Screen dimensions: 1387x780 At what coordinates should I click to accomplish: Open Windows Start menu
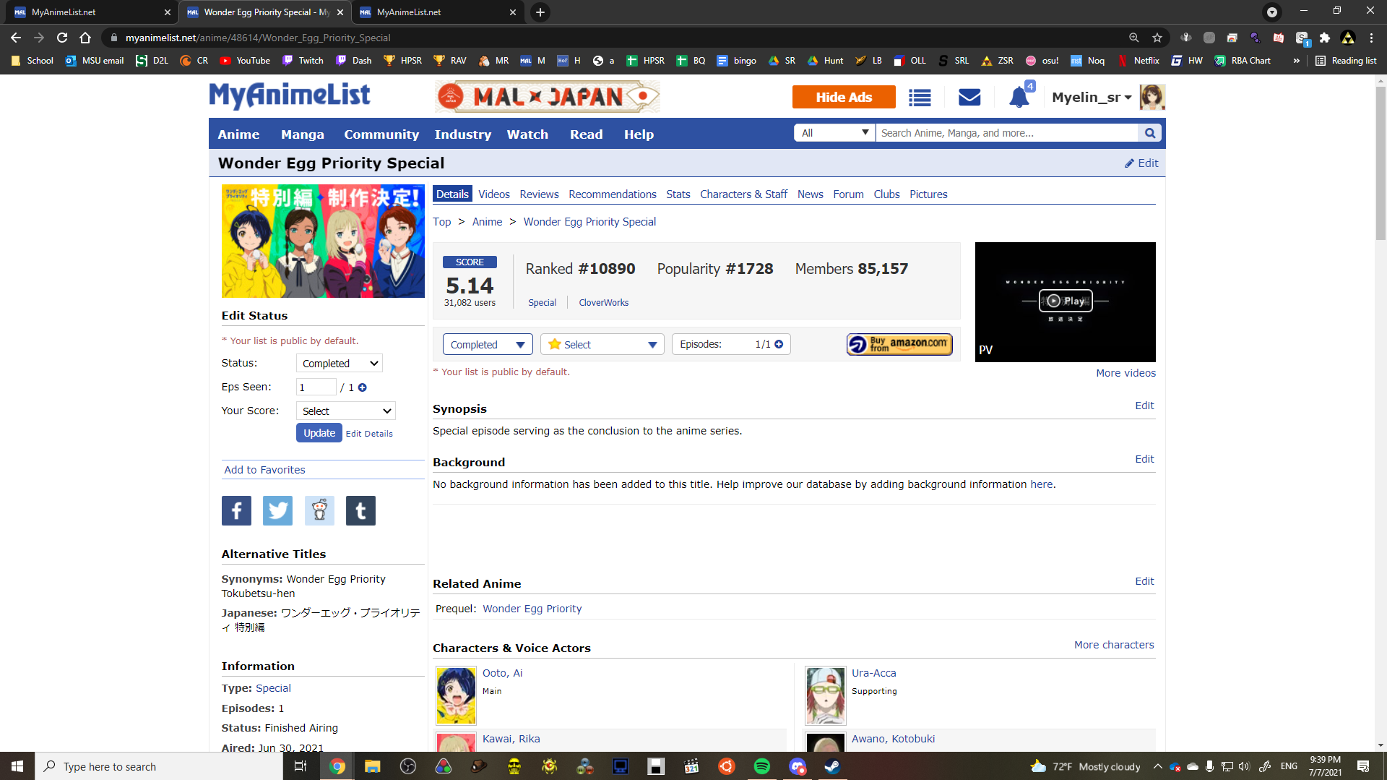pos(17,766)
